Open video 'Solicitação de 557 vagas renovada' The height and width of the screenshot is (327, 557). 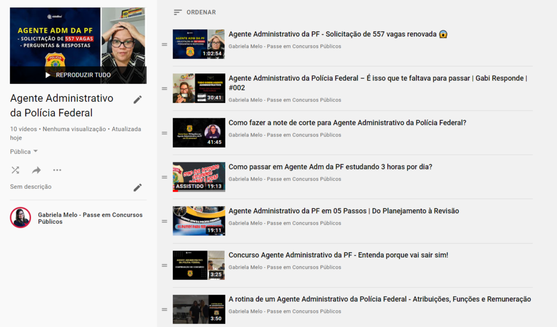coord(338,34)
